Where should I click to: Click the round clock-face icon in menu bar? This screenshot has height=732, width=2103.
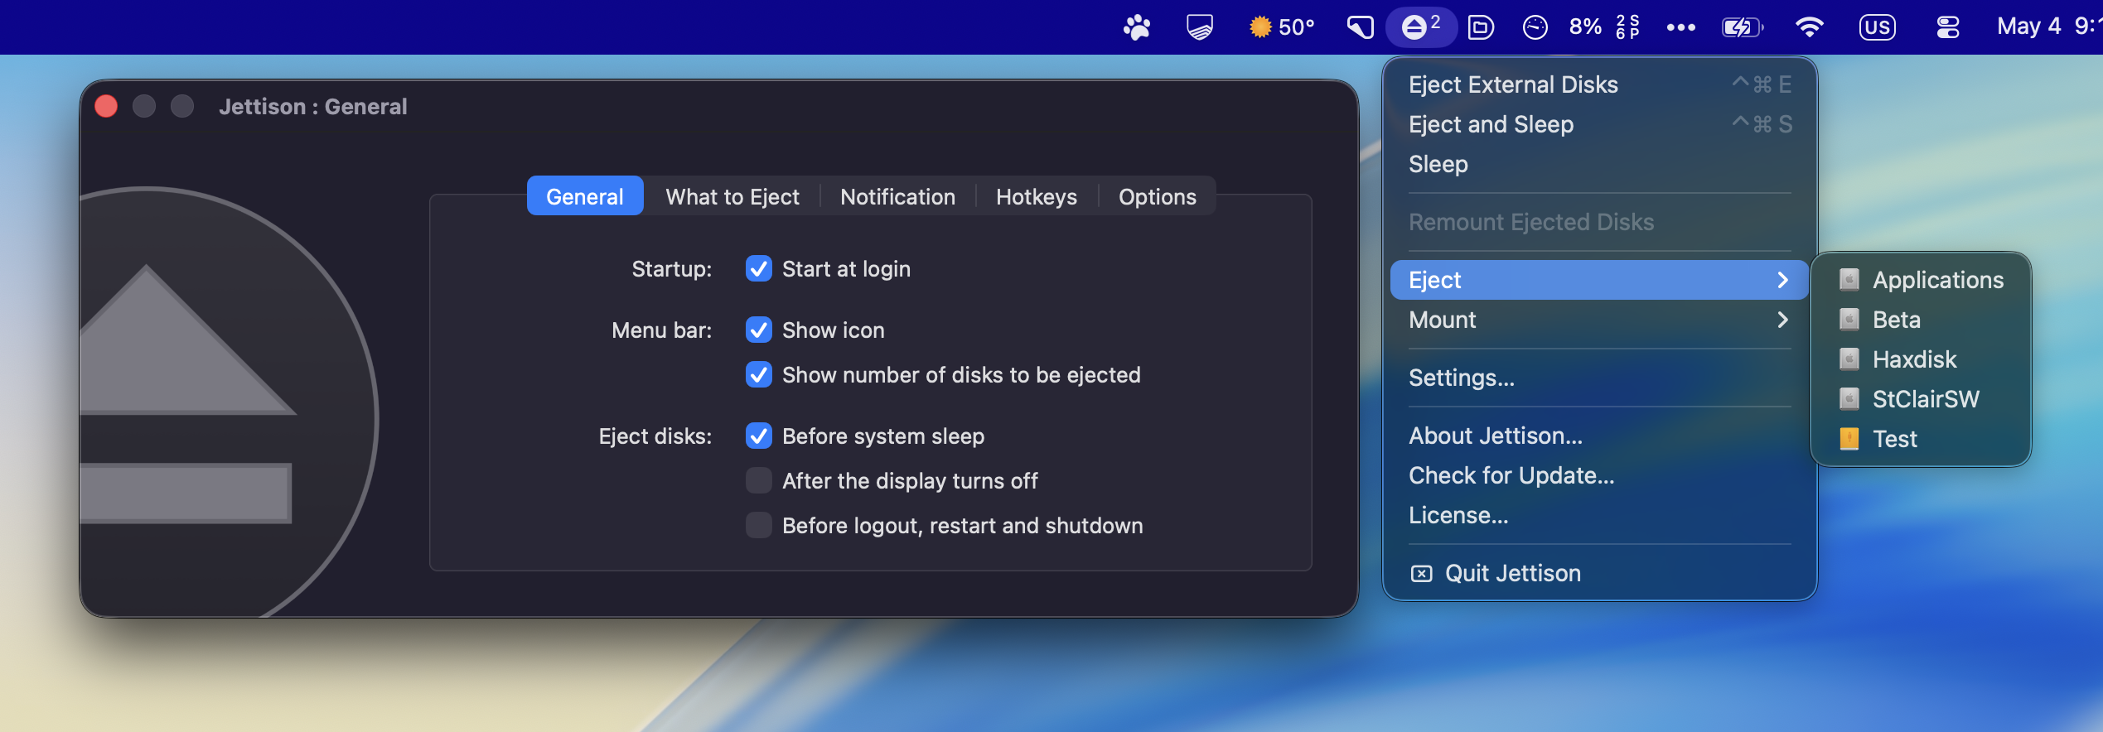click(x=1535, y=27)
